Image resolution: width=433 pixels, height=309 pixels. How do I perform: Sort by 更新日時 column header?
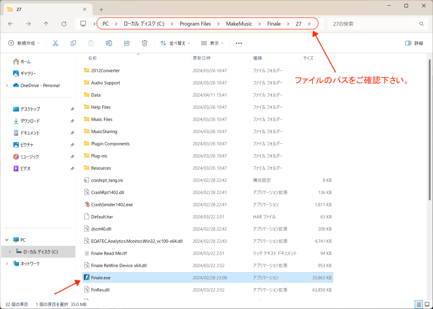202,58
